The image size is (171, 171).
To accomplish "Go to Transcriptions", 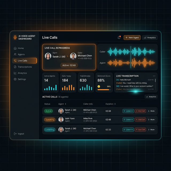I will tap(24, 67).
